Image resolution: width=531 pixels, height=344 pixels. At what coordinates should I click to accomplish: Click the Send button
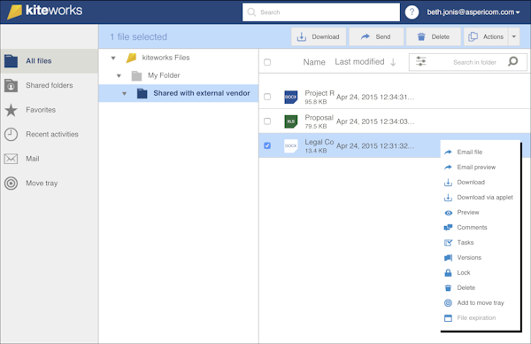coord(376,36)
